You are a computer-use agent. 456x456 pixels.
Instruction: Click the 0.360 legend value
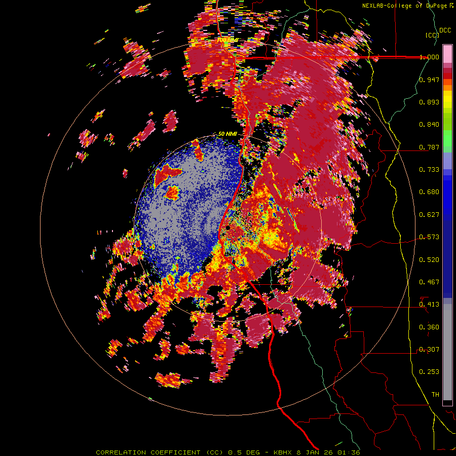pos(429,327)
